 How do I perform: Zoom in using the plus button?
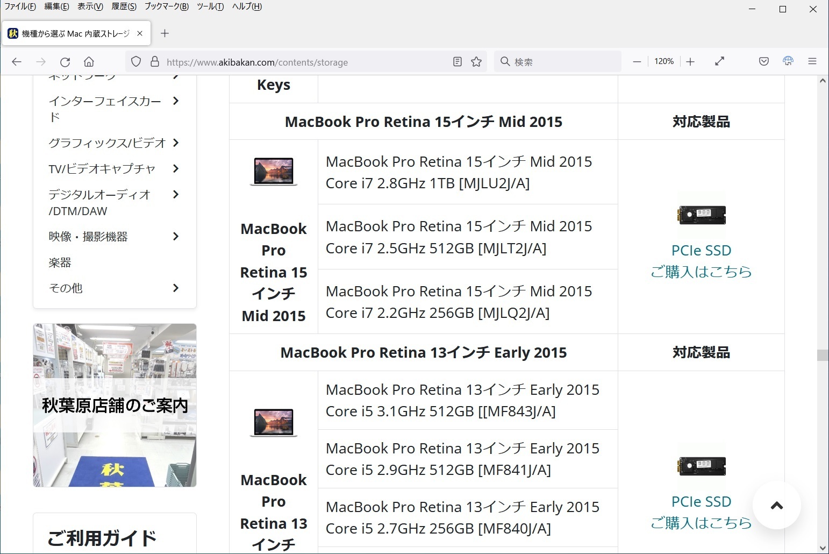coord(690,62)
